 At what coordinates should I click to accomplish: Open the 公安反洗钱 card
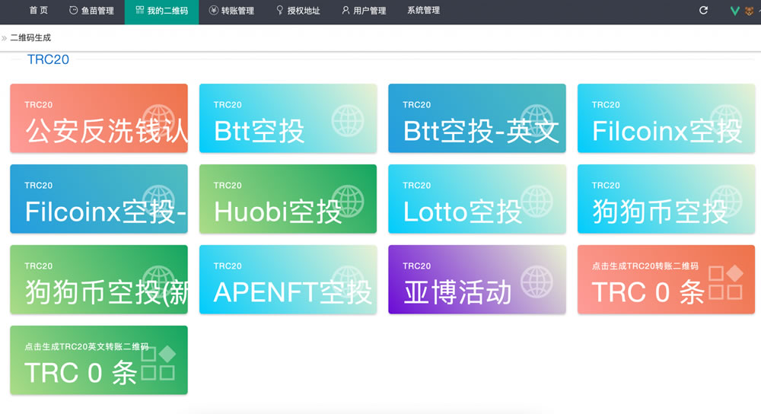[98, 118]
